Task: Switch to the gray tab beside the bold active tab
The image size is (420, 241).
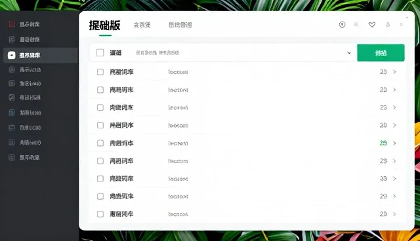Action: (x=142, y=25)
